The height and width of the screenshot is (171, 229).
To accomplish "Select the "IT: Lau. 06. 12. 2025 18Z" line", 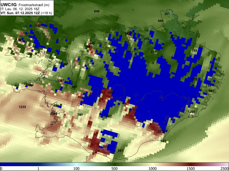I will click(20, 9).
